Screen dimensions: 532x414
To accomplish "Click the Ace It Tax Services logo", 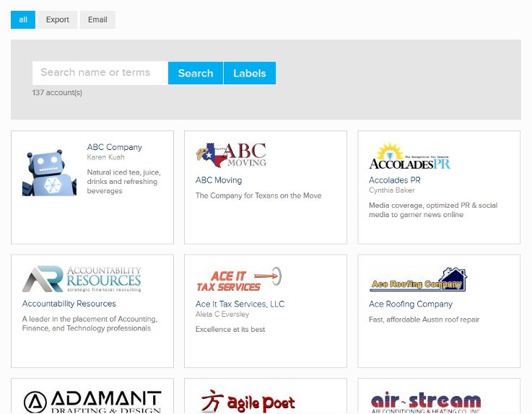I will [x=239, y=279].
